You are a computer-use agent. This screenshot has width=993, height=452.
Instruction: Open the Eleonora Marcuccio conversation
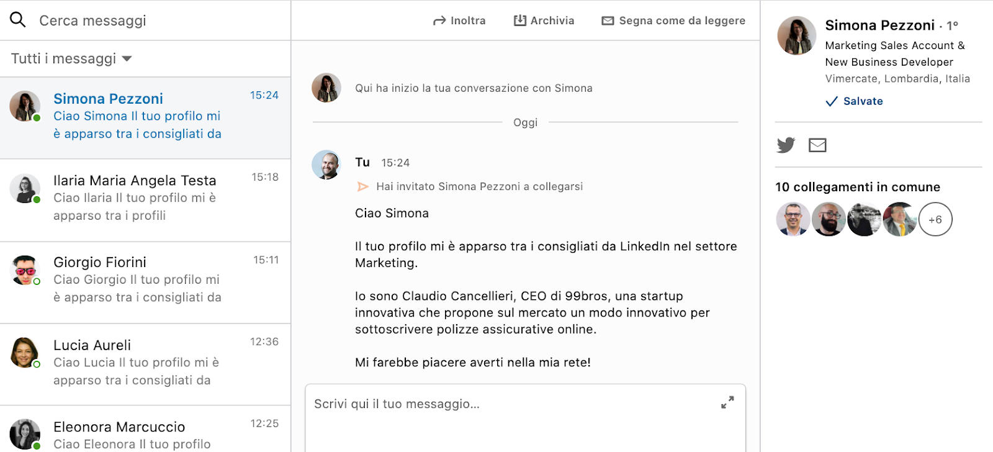(145, 433)
